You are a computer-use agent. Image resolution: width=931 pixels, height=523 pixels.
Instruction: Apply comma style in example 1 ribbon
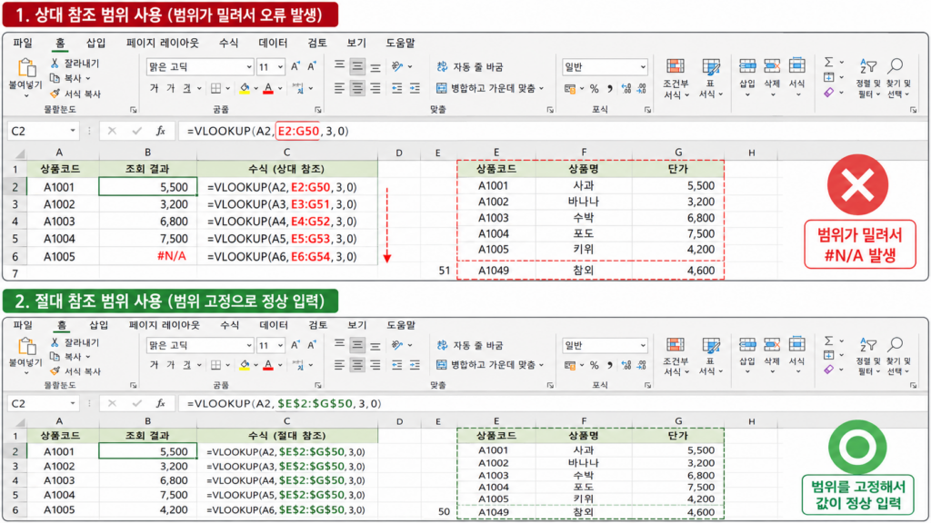coord(610,88)
